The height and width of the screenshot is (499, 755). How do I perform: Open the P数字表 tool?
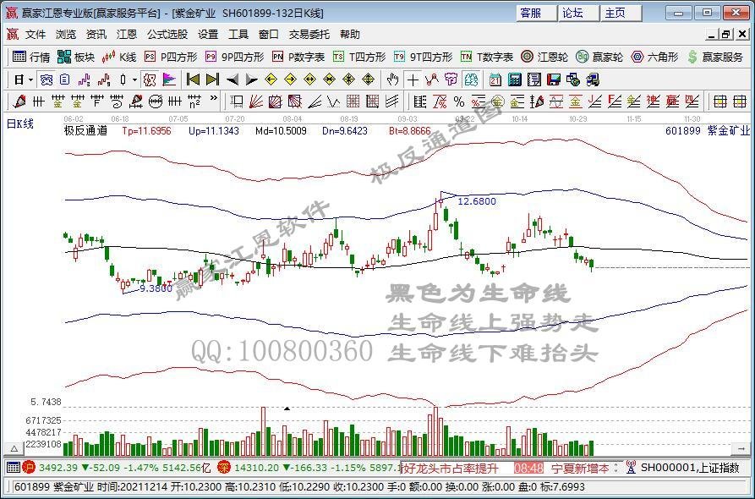tap(298, 58)
